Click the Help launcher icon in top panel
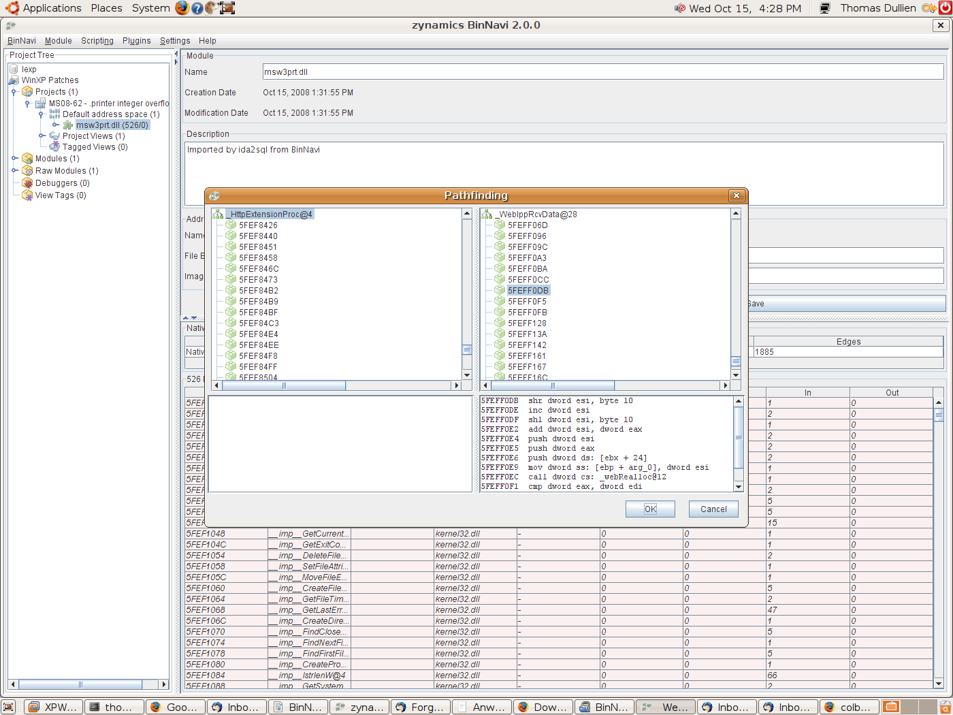Viewport: 953px width, 715px height. coord(197,8)
